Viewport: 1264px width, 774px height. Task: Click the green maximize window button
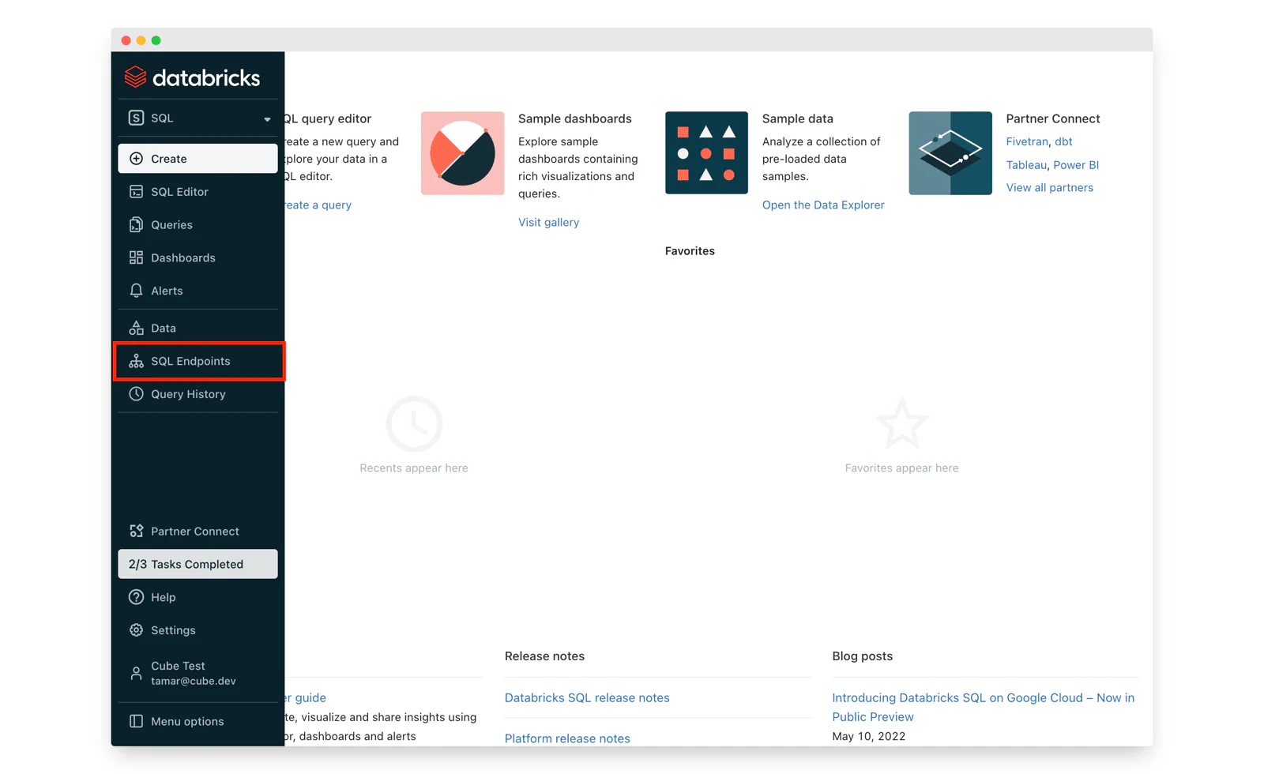click(156, 40)
